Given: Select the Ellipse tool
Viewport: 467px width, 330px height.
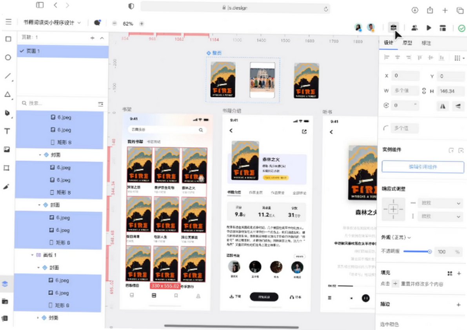Looking at the screenshot, I should [x=8, y=58].
